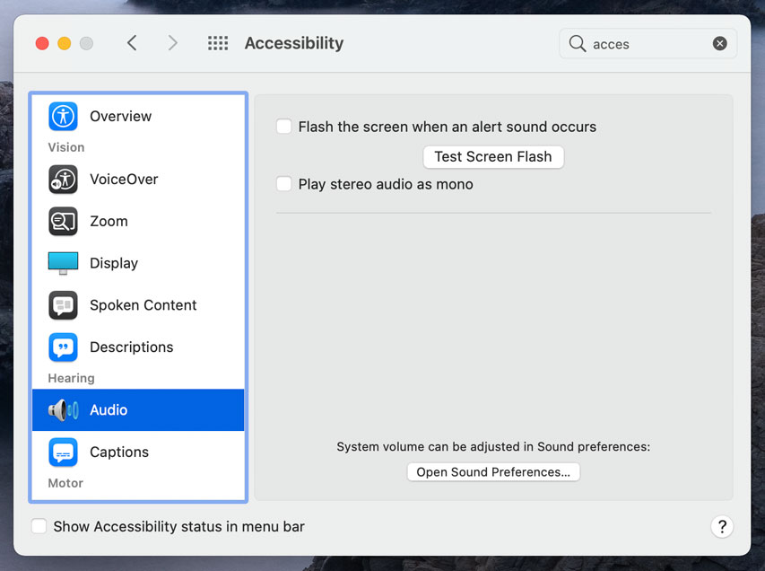Click the Test Screen Flash button
Viewport: 765px width, 571px height.
click(492, 156)
